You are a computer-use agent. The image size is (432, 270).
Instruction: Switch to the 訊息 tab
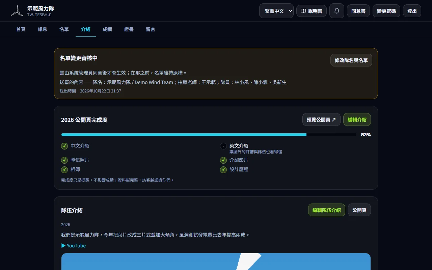click(43, 29)
